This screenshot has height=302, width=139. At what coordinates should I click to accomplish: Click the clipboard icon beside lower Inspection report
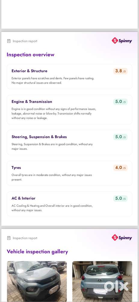pos(9,238)
